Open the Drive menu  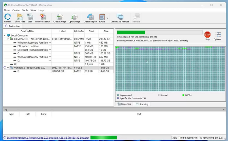pyautogui.click(x=7, y=10)
